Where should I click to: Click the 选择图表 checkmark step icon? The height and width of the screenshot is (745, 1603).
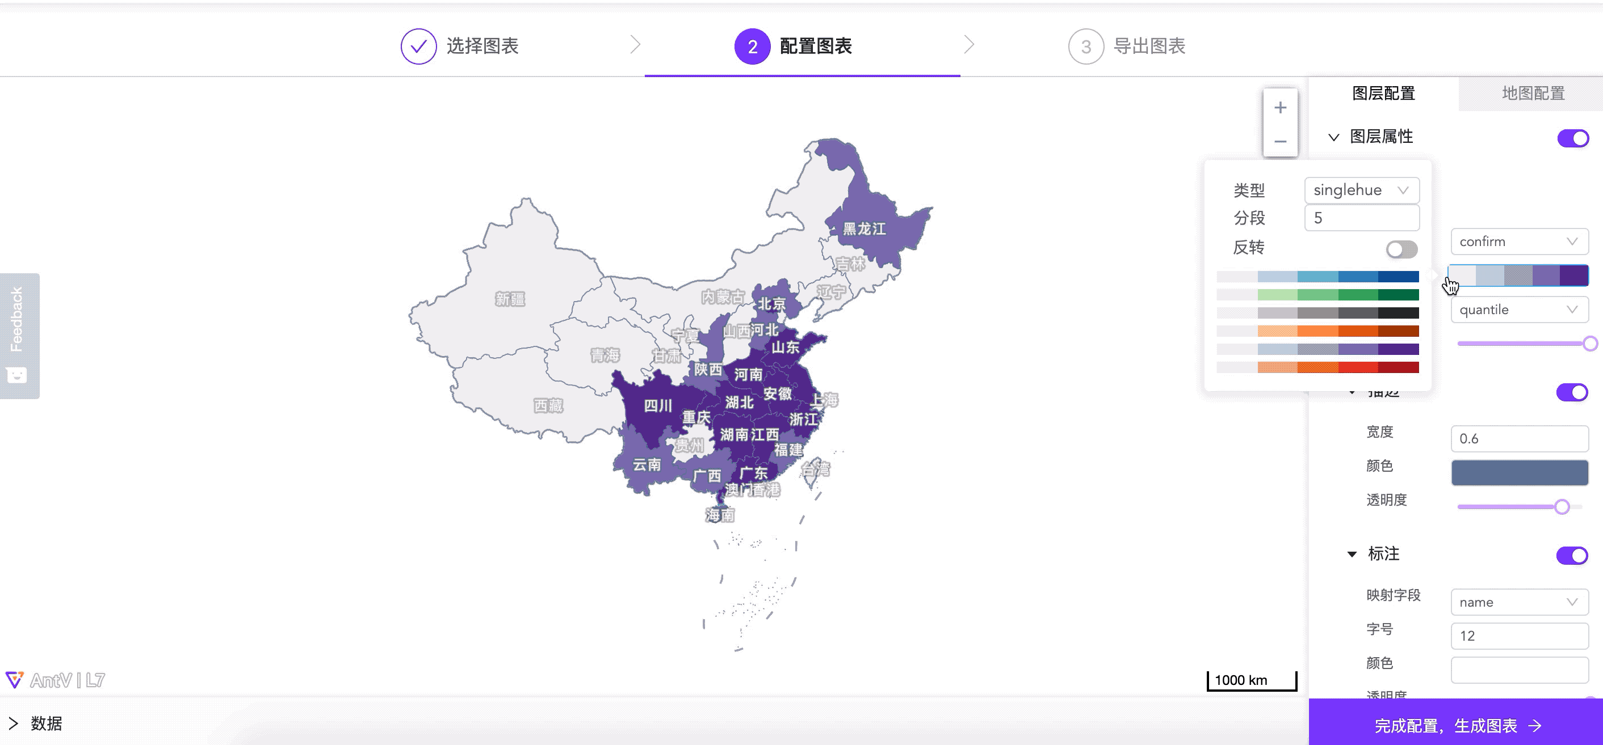(x=418, y=46)
